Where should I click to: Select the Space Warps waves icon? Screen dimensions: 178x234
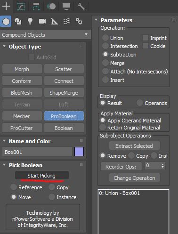point(67,21)
